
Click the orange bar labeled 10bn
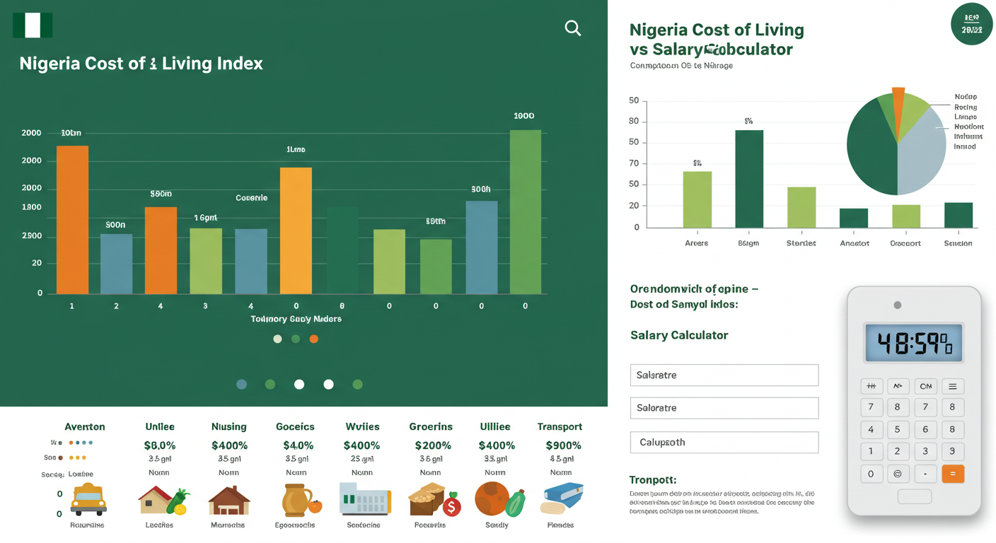pyautogui.click(x=72, y=220)
